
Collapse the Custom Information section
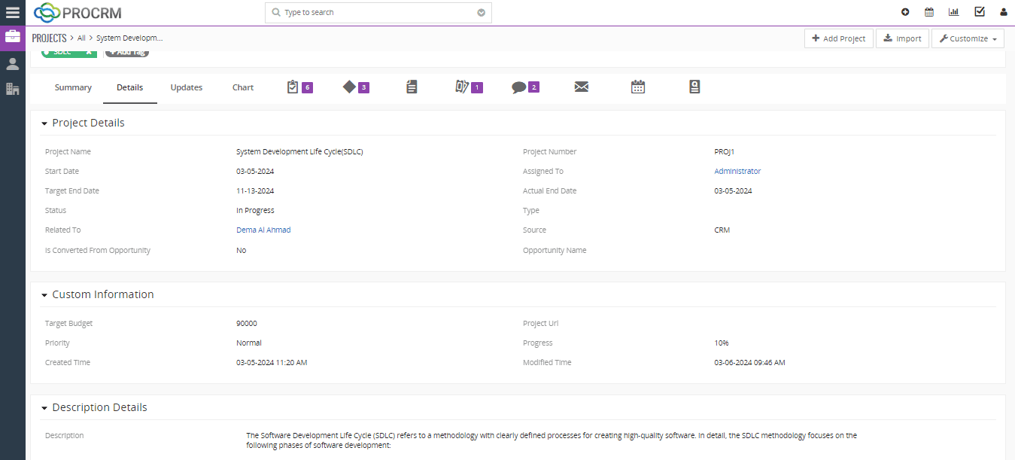pos(45,295)
